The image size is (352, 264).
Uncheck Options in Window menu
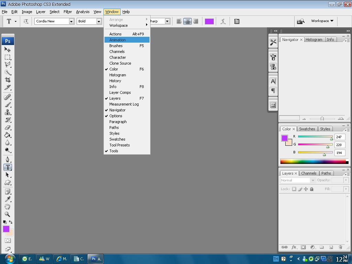pos(127,116)
